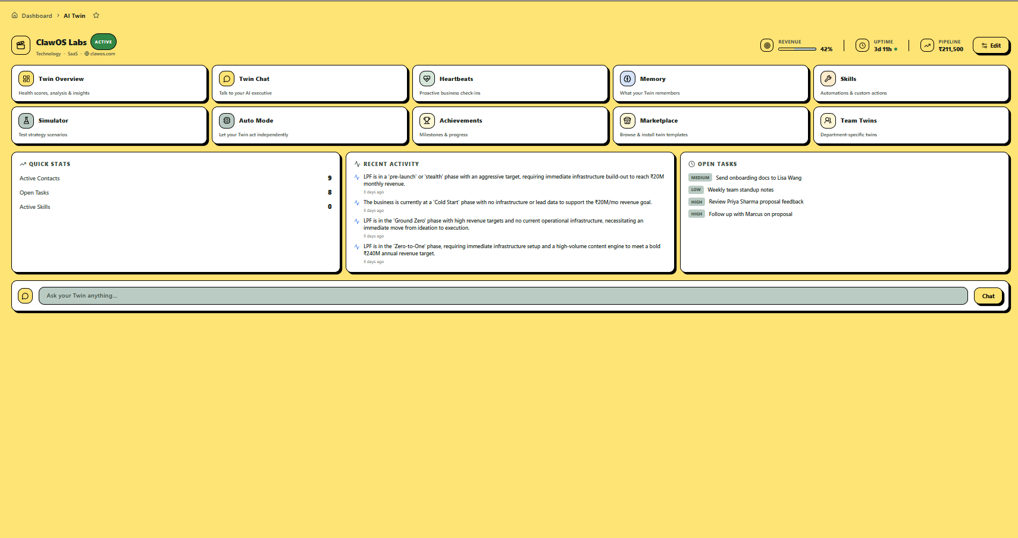The width and height of the screenshot is (1018, 538).
Task: Click the chat bubble icon beside input
Action: tap(26, 296)
